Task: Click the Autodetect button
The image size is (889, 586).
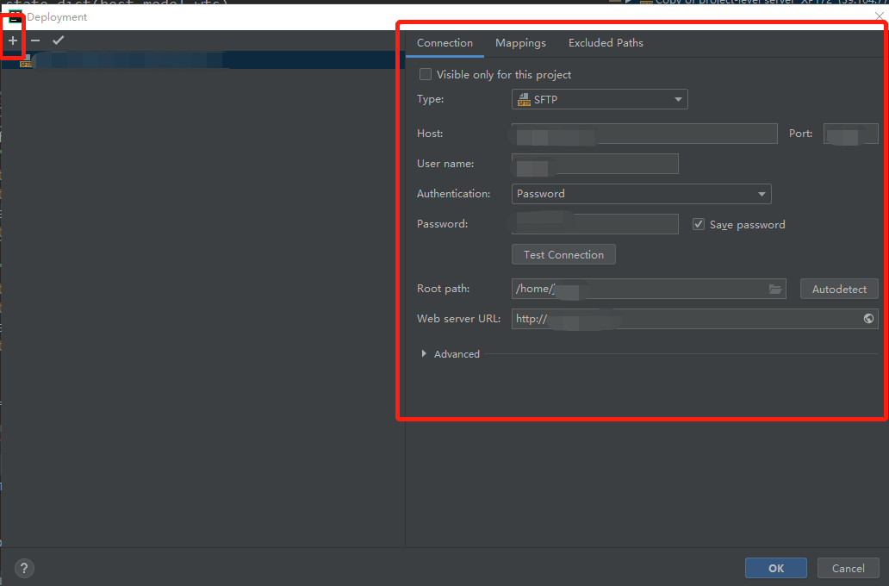Action: pyautogui.click(x=839, y=289)
